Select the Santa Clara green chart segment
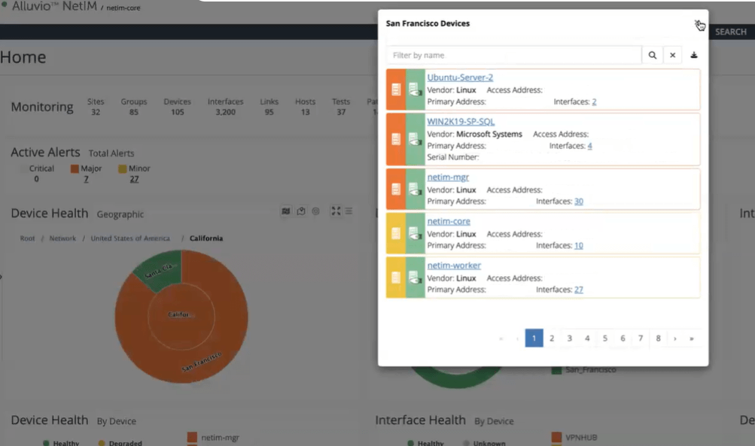The image size is (755, 446). (161, 271)
